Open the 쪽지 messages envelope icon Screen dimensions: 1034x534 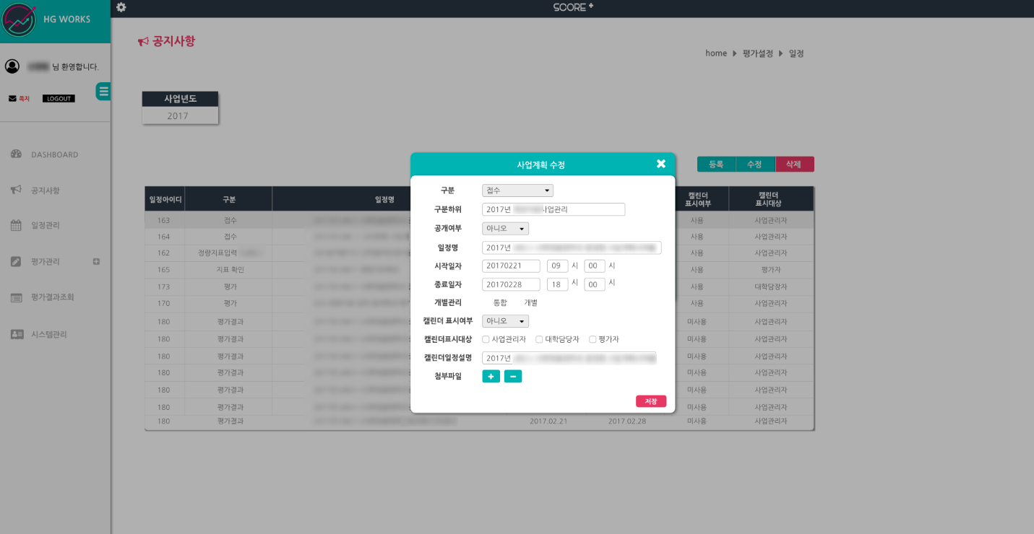pos(12,99)
